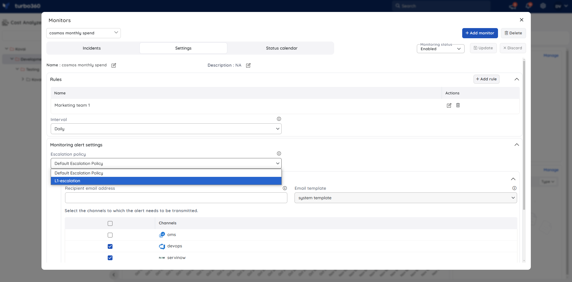Click the Search box in the top bar

click(x=442, y=6)
